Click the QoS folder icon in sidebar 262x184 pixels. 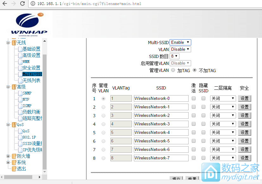(x=14, y=125)
